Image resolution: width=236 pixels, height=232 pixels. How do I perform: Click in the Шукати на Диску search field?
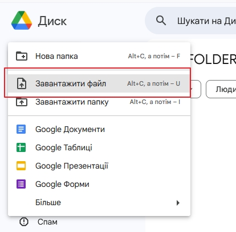tap(190, 21)
